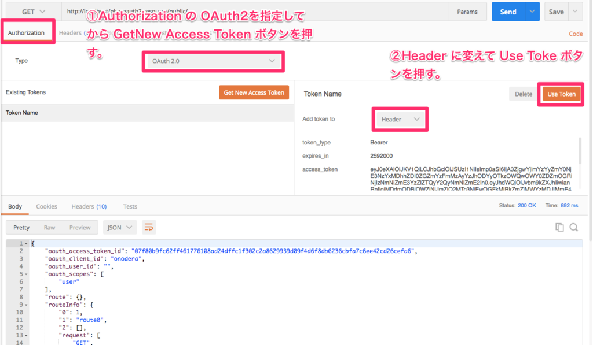
Task: Expand the Send options arrow
Action: [x=532, y=12]
